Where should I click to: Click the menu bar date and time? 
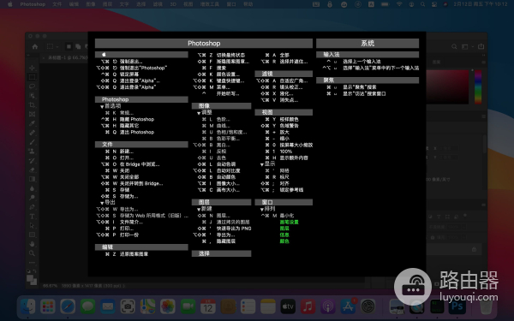481,4
